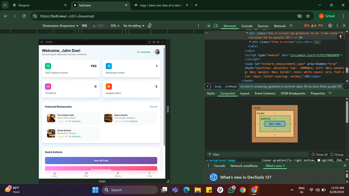Bookmark this page with the star icon
Viewport: 349px width, 196px height.
click(308, 16)
